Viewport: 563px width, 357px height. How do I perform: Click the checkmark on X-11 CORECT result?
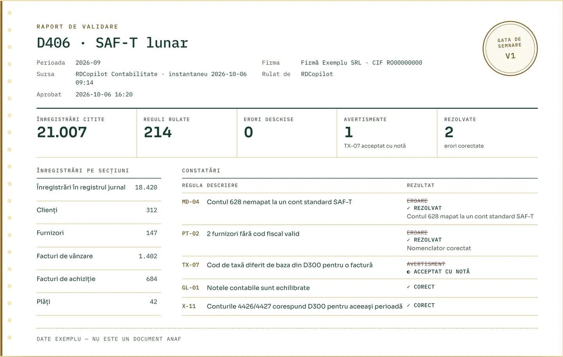pos(409,305)
